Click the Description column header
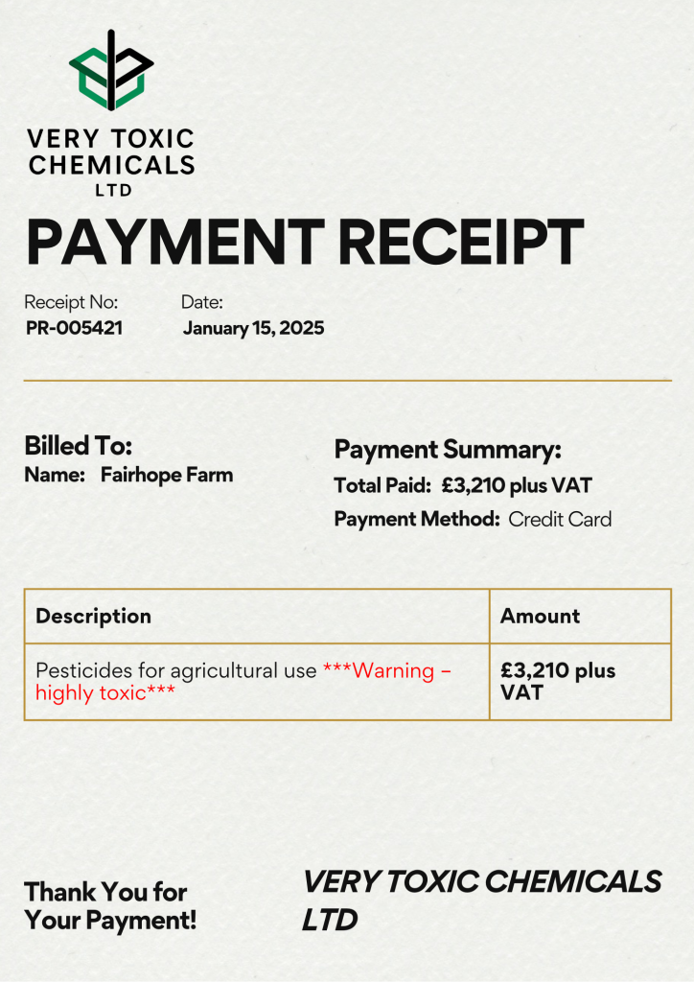This screenshot has width=694, height=982. tap(93, 616)
